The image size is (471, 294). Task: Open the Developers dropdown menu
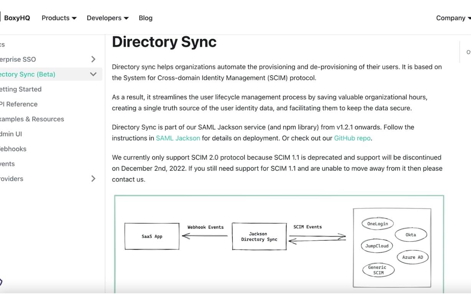pyautogui.click(x=107, y=18)
